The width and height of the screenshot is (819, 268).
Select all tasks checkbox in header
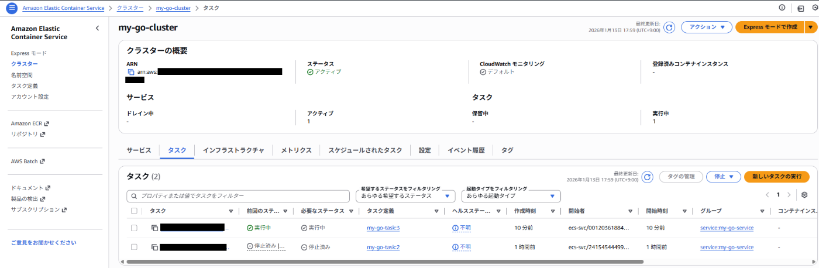pyautogui.click(x=134, y=211)
